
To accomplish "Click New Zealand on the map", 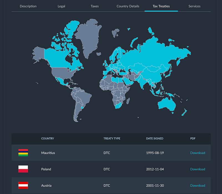I will 185,112.
